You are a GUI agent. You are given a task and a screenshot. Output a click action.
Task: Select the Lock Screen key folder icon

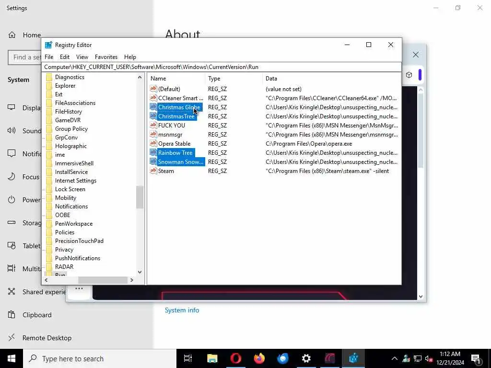49,189
